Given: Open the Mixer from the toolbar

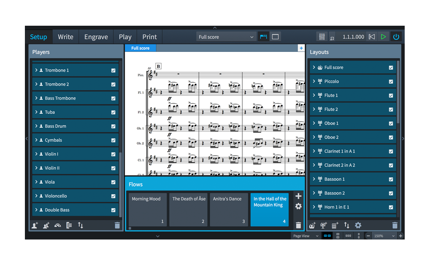Looking at the screenshot, I should (x=322, y=37).
